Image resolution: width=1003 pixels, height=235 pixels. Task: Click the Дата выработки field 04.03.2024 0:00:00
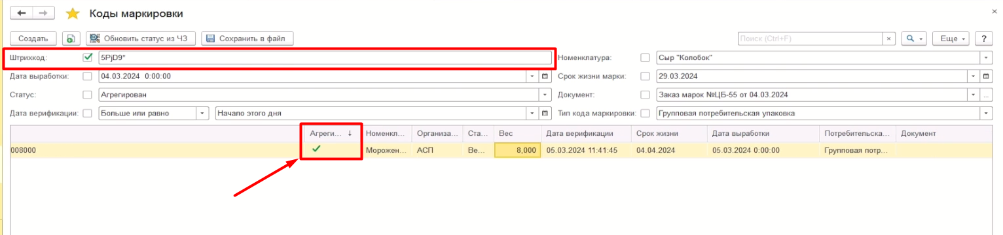pos(312,76)
